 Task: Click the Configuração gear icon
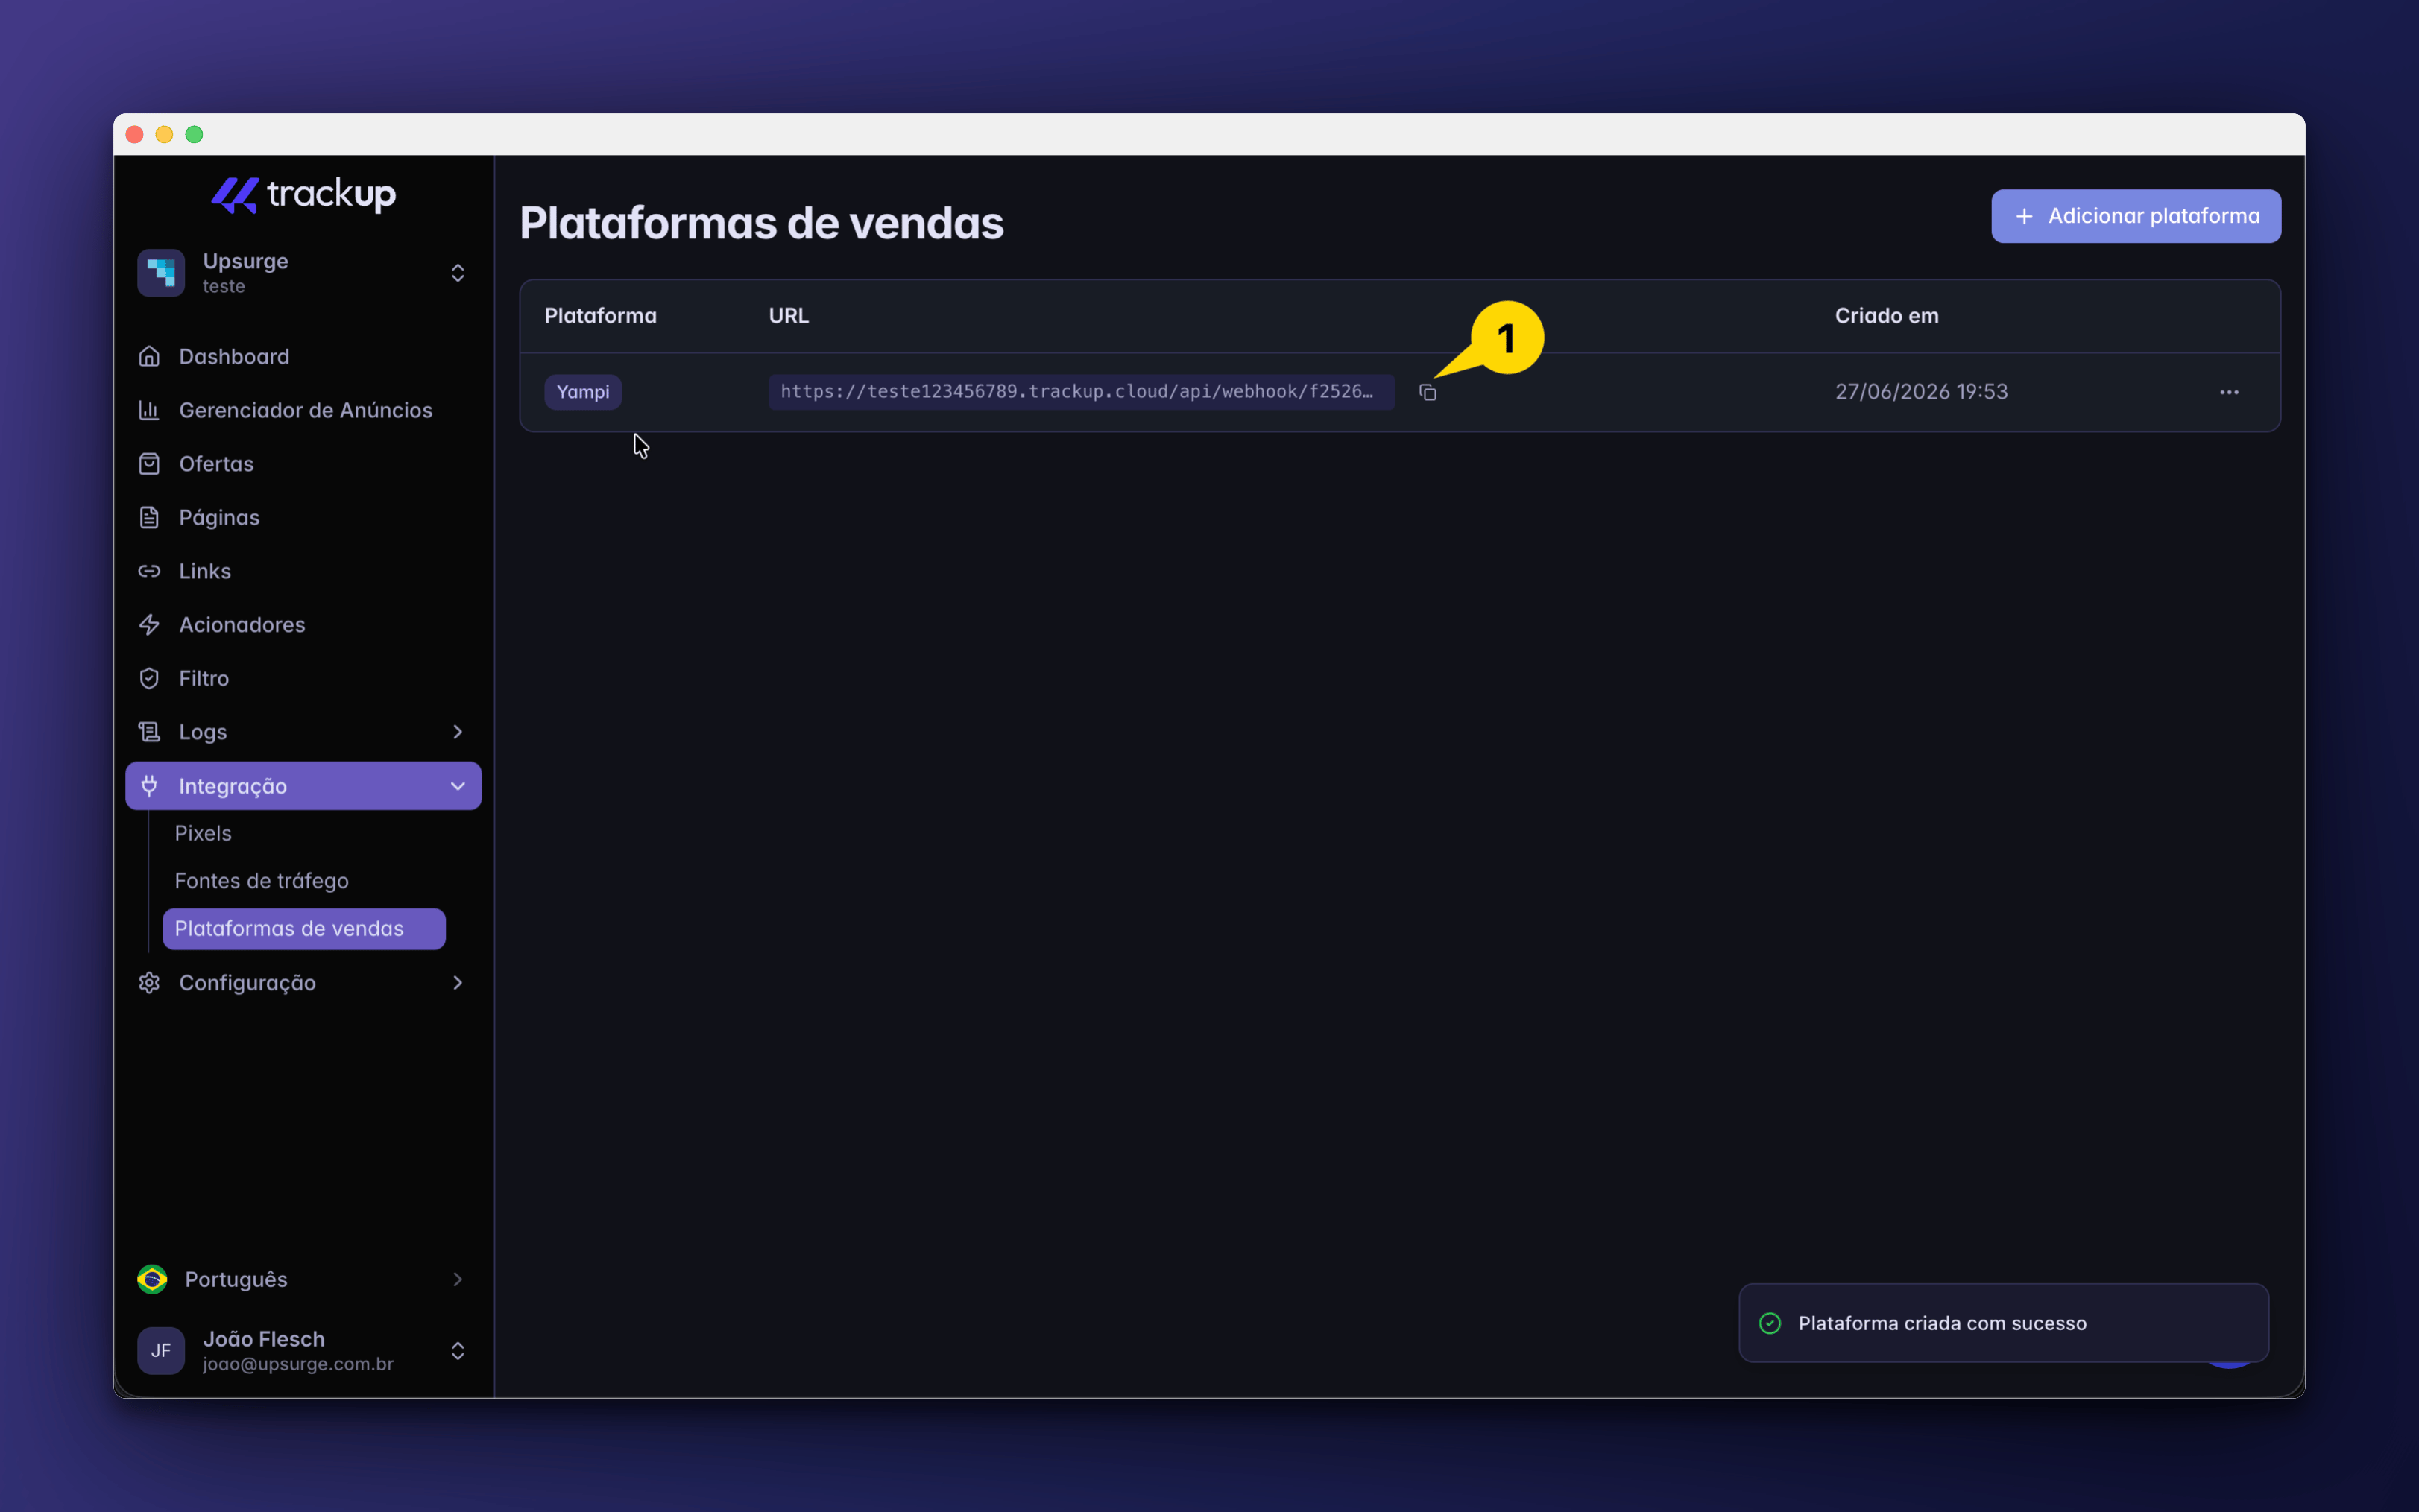pos(149,983)
